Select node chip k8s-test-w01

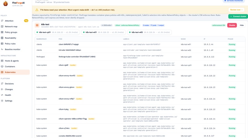(103, 32)
